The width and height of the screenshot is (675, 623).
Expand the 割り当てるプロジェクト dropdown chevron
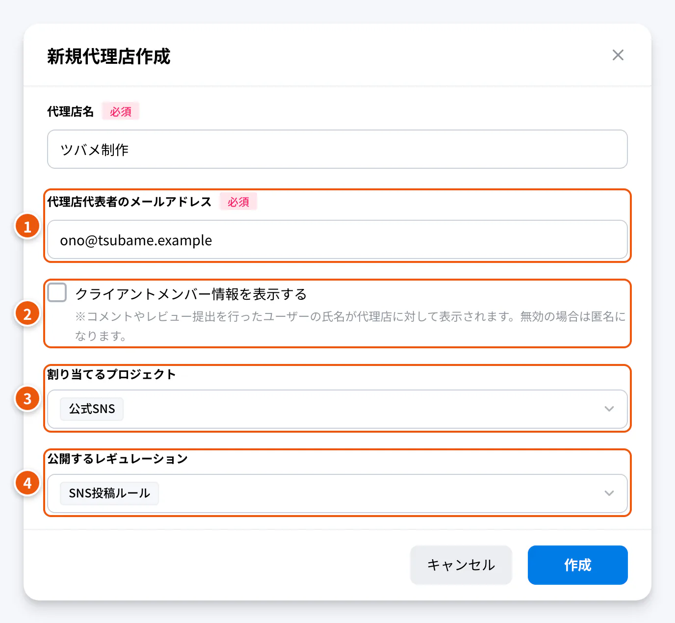609,409
